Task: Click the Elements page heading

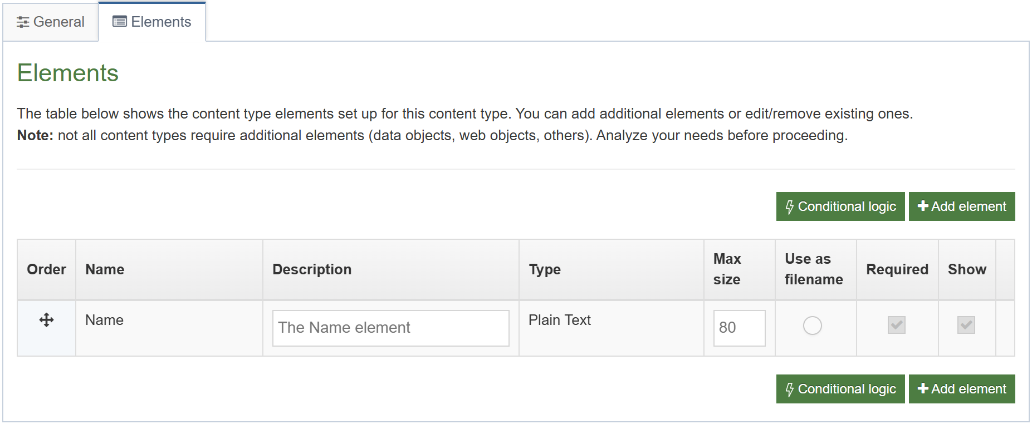Action: tap(67, 72)
